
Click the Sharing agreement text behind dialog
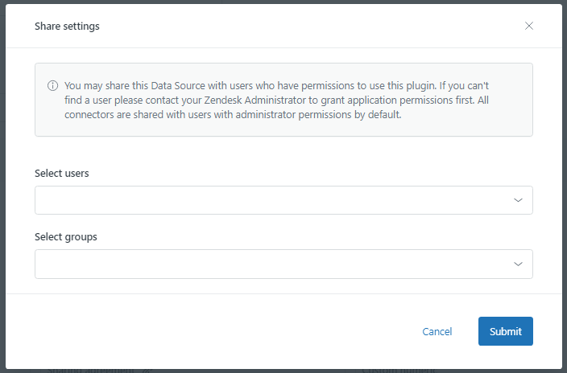coord(98,371)
